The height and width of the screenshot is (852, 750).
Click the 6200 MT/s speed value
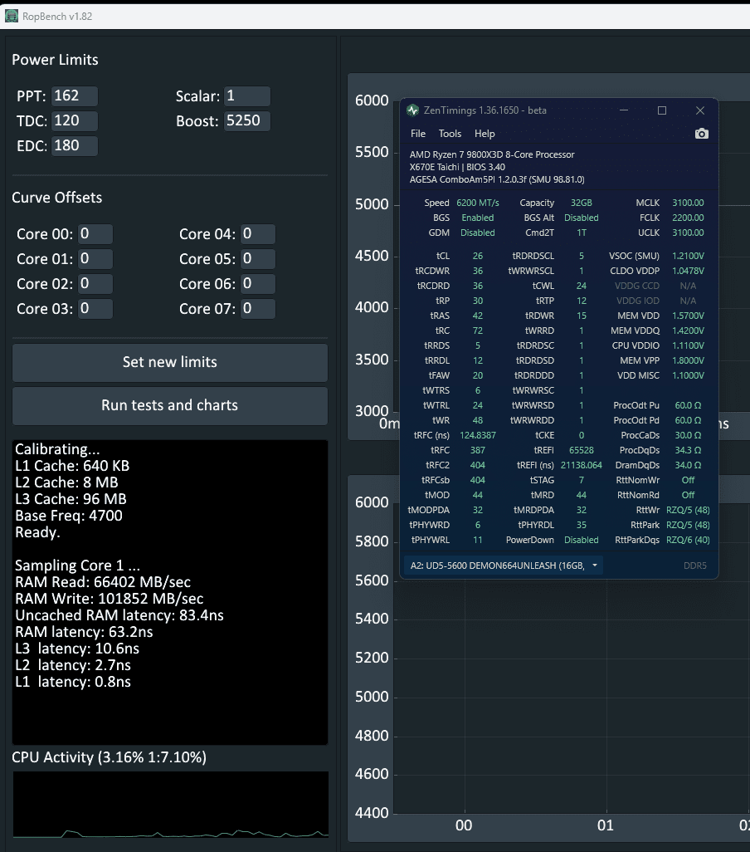(478, 203)
